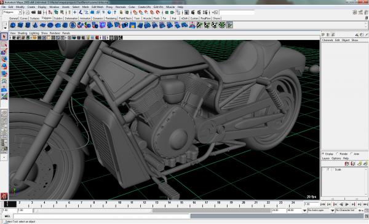This screenshot has width=369, height=224.
Task: Switch to the Surfaces shelf tab
Action: click(x=34, y=18)
